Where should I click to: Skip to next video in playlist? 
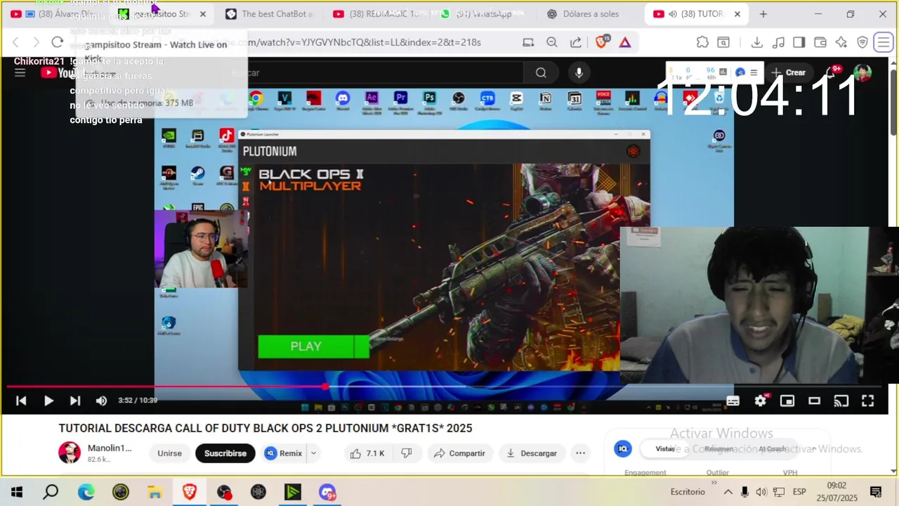tap(75, 401)
